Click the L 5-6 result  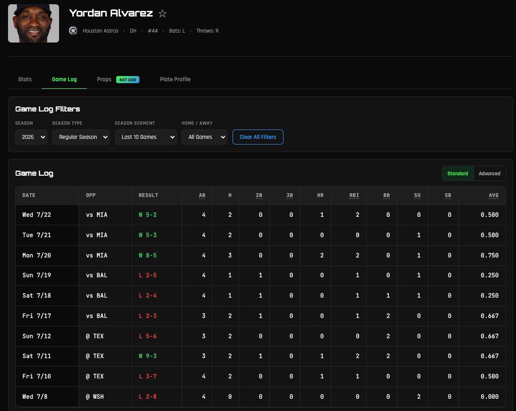(x=148, y=336)
